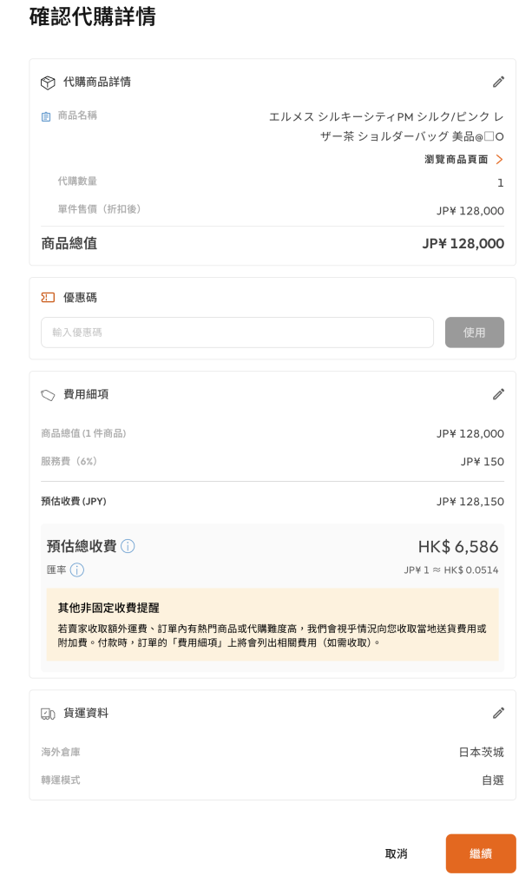532x889 pixels.
Task: Click the edit pencil for 費用細項
Action: (498, 394)
